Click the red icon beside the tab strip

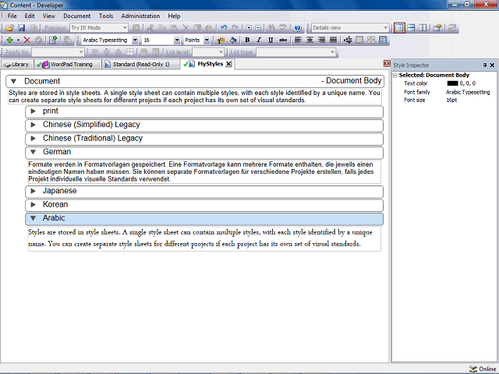point(387,64)
